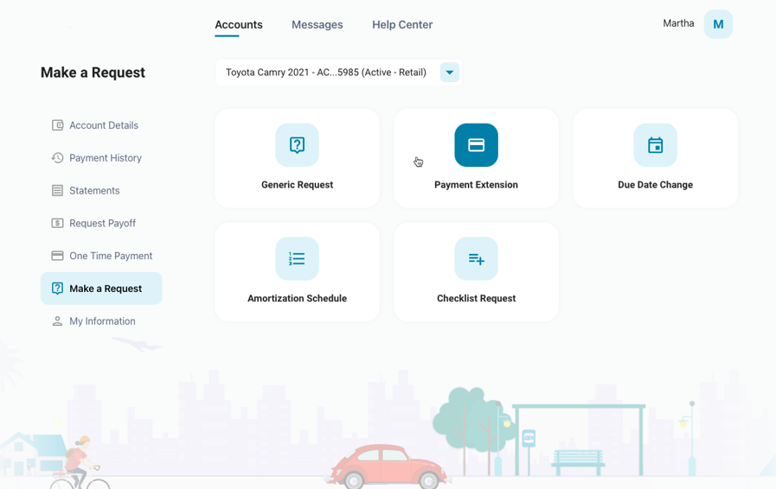Switch to the Messages tab
The height and width of the screenshot is (489, 776).
point(317,25)
